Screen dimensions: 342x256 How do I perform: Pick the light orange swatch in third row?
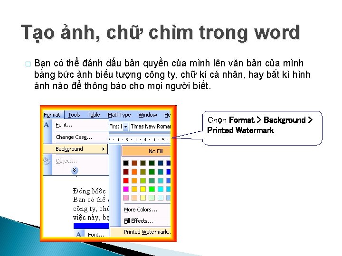click(134, 181)
